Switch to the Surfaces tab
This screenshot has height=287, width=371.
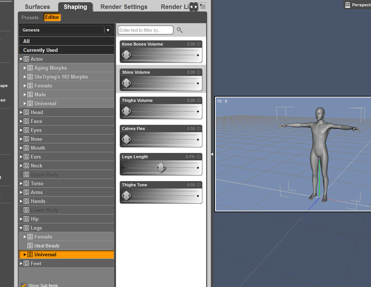tap(37, 7)
